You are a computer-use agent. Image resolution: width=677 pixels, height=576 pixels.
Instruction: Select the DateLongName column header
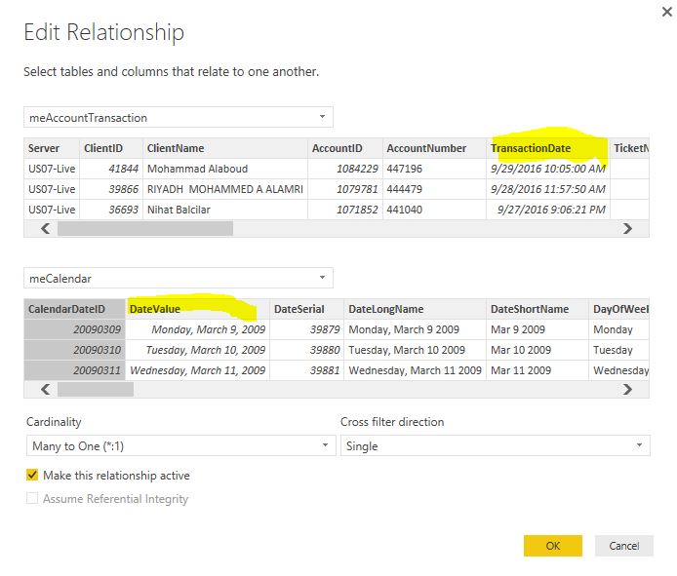pos(415,309)
